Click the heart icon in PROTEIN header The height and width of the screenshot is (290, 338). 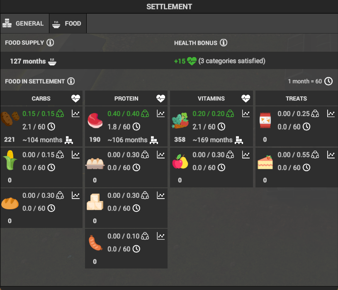(x=161, y=98)
